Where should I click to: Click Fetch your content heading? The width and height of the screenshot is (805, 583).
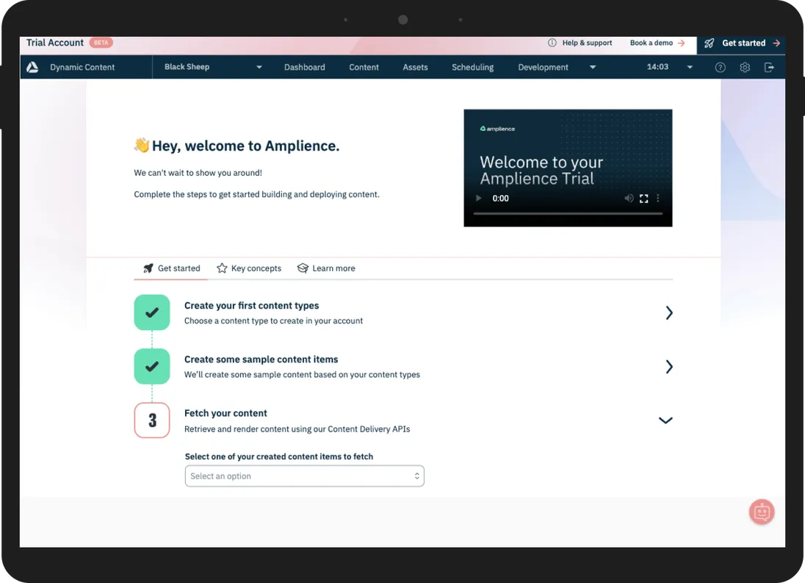(x=225, y=413)
